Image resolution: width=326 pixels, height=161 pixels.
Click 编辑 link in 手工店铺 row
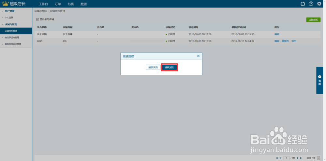(x=277, y=34)
